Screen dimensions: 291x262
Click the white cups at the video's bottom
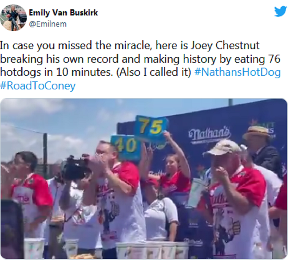coord(152,250)
